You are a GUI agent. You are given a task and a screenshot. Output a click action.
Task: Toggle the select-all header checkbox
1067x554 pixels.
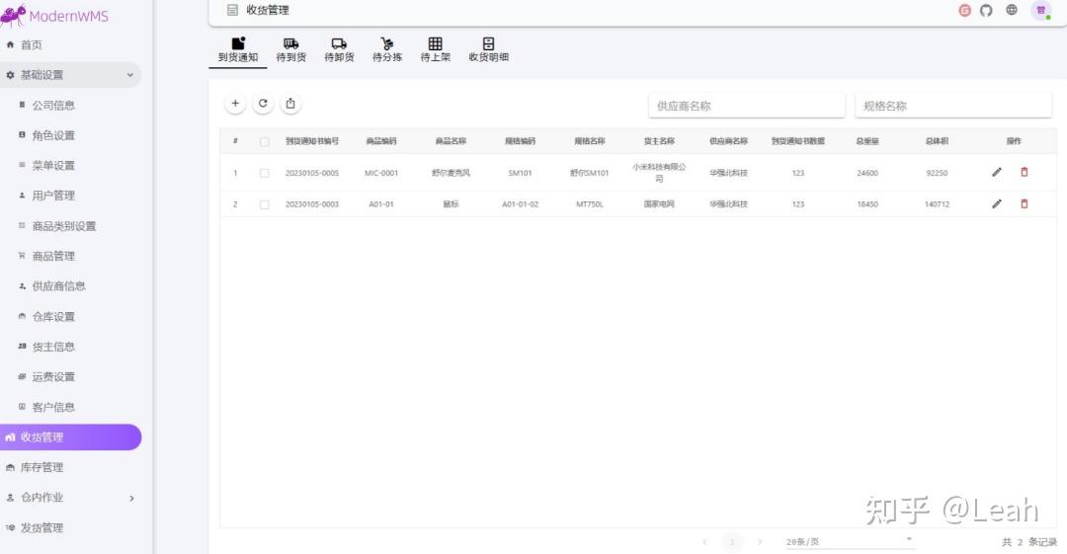click(x=265, y=141)
